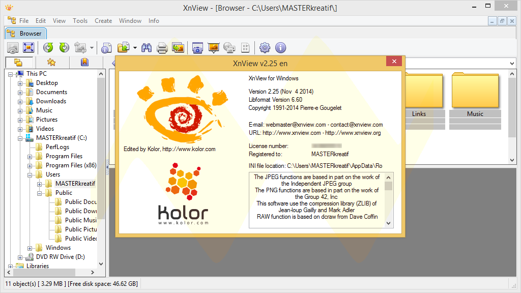Click the binoculars Search icon
Image resolution: width=521 pixels, height=293 pixels.
click(x=146, y=48)
